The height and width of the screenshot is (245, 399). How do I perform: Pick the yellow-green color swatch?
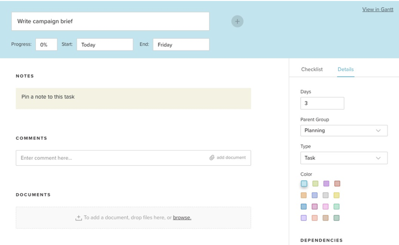coord(315,184)
